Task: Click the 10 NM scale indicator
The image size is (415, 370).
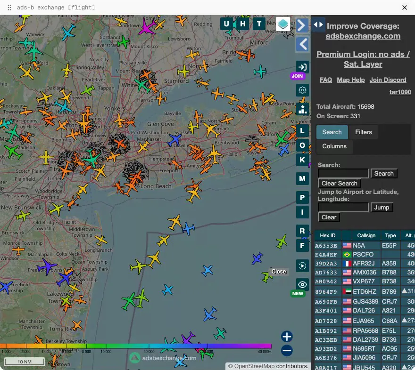Action: [x=25, y=362]
